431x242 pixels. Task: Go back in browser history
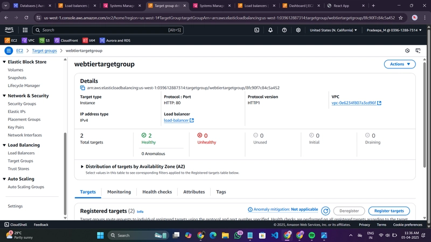(6, 18)
